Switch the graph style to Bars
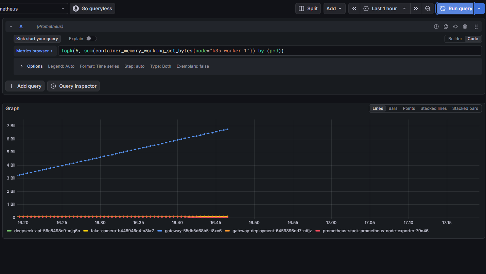Screen dimensions: 486x274 coord(393,108)
